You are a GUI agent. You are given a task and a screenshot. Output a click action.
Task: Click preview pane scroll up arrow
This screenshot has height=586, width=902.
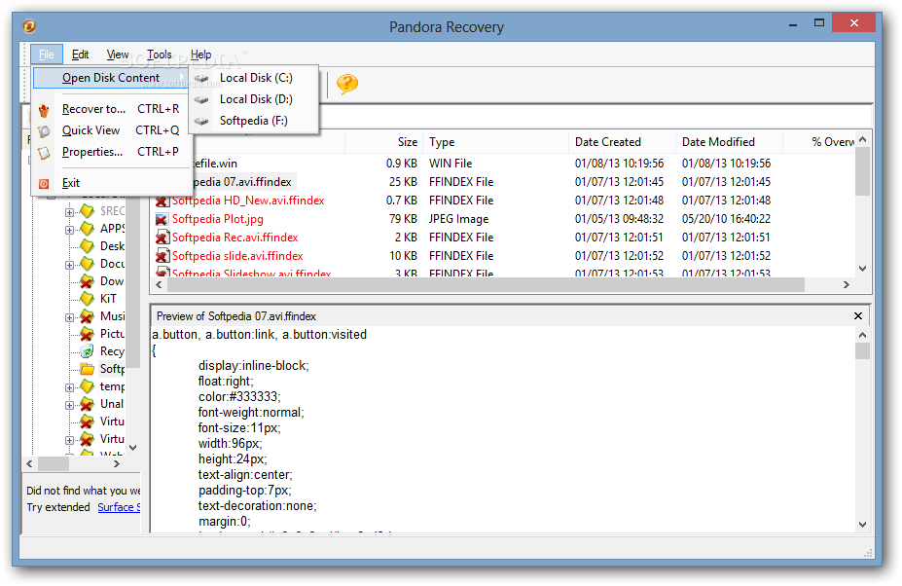[x=862, y=335]
